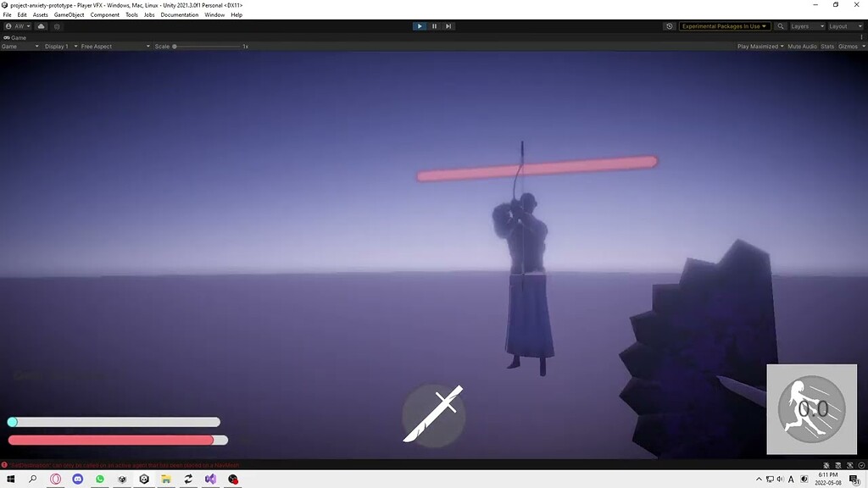Click the undo history icon near the search

pyautogui.click(x=669, y=25)
